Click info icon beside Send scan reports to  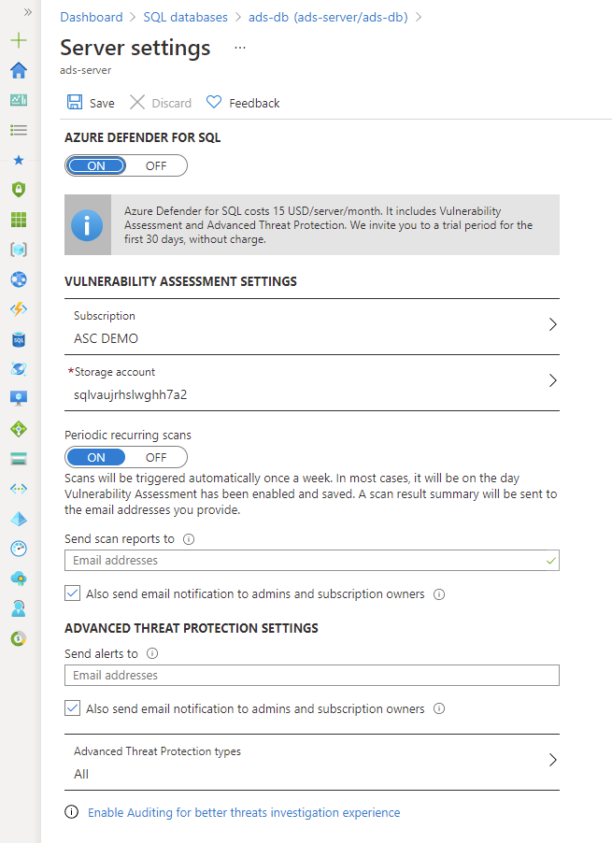coord(189,539)
